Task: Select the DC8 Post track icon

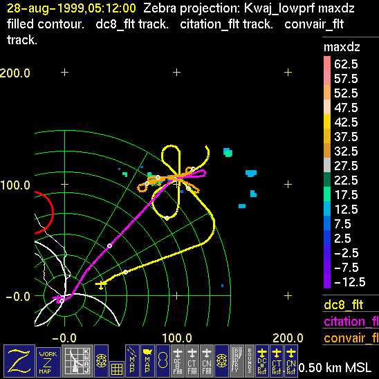Action: pos(262,360)
